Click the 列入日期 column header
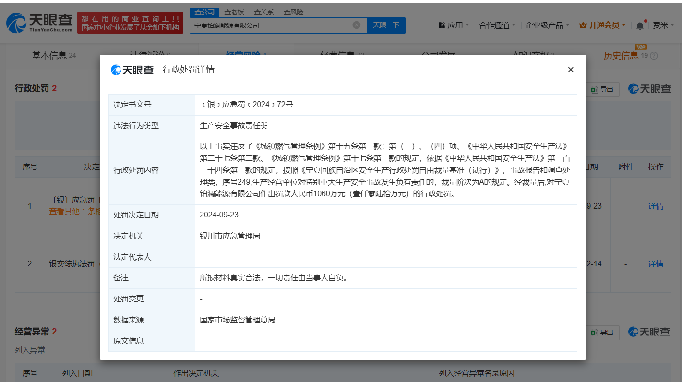This screenshot has height=382, width=682. coord(77,373)
